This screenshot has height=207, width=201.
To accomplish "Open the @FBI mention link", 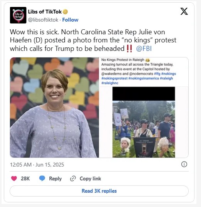I will point(144,49).
